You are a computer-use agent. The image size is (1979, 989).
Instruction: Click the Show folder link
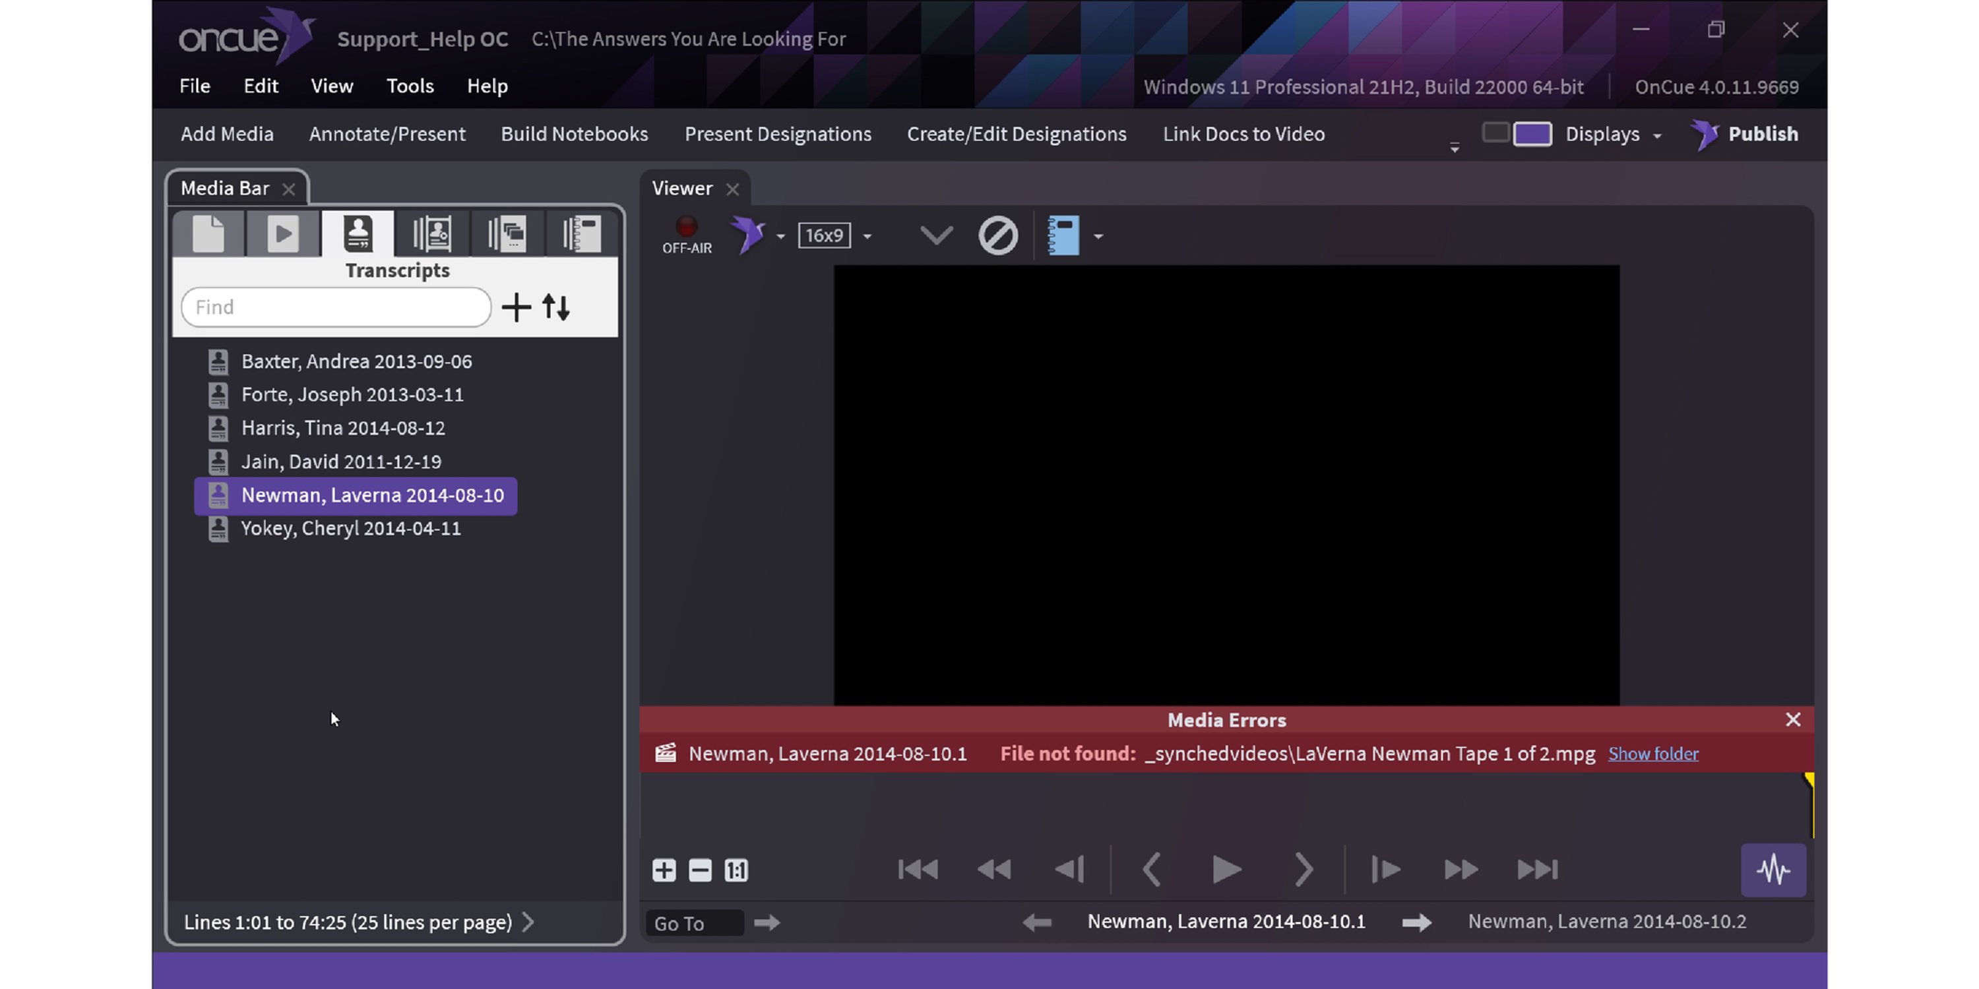(x=1652, y=753)
